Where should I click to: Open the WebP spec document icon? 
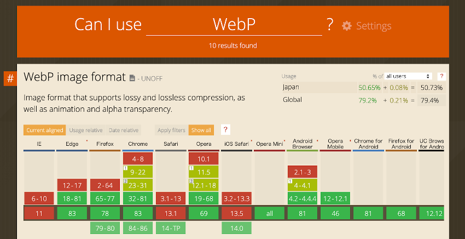132,78
